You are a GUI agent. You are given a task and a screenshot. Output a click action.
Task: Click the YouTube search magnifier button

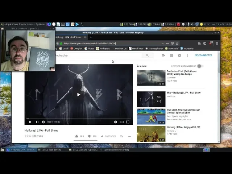click(x=148, y=55)
